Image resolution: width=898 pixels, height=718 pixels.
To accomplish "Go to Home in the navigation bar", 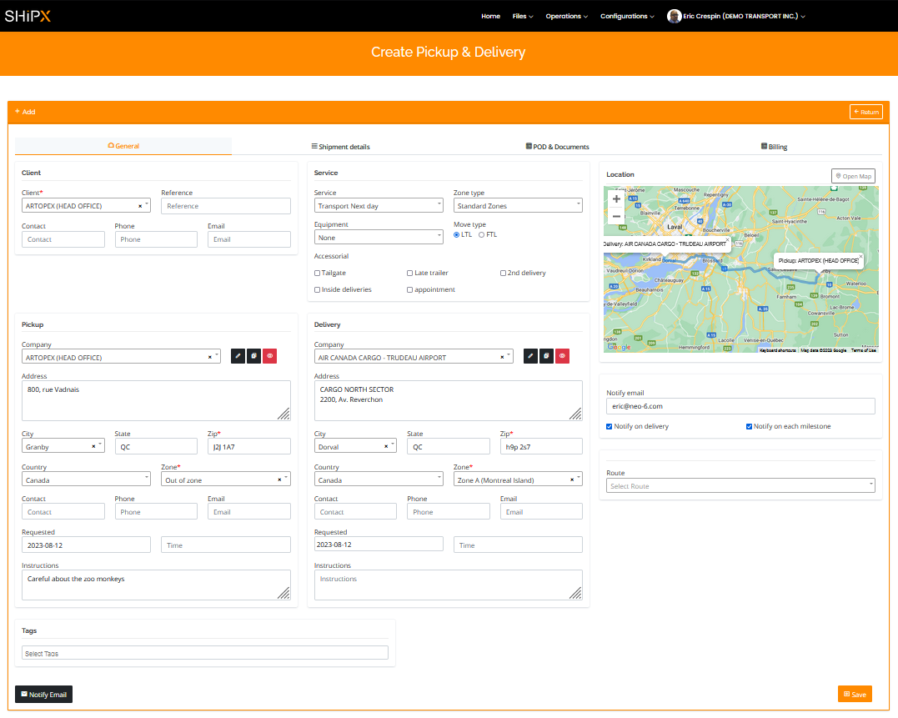I will 491,16.
